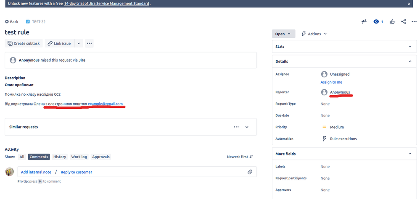Image resolution: width=420 pixels, height=199 pixels.
Task: Click the Link issue button
Action: pyautogui.click(x=59, y=43)
